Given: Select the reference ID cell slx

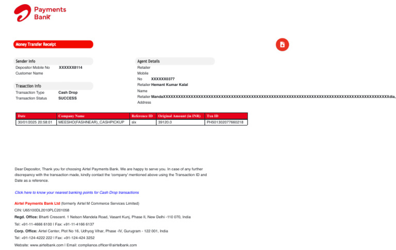Looking at the screenshot, I should tap(143, 122).
